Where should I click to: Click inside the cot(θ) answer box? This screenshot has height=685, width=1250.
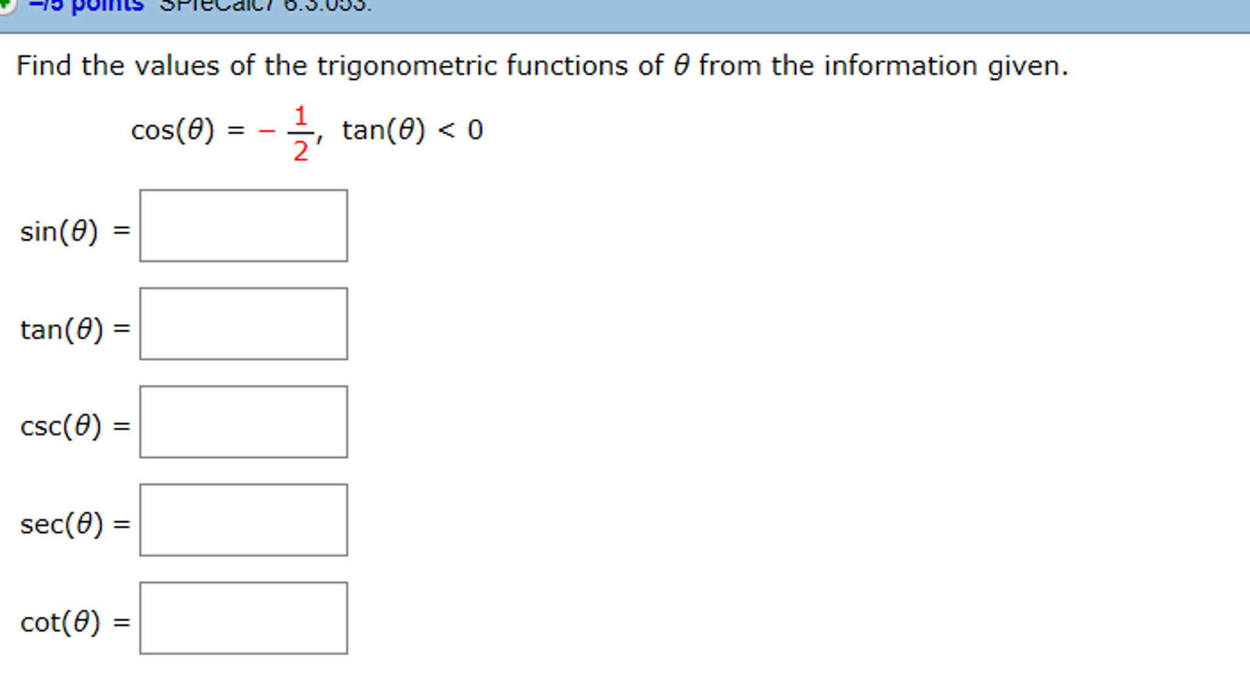(x=243, y=618)
